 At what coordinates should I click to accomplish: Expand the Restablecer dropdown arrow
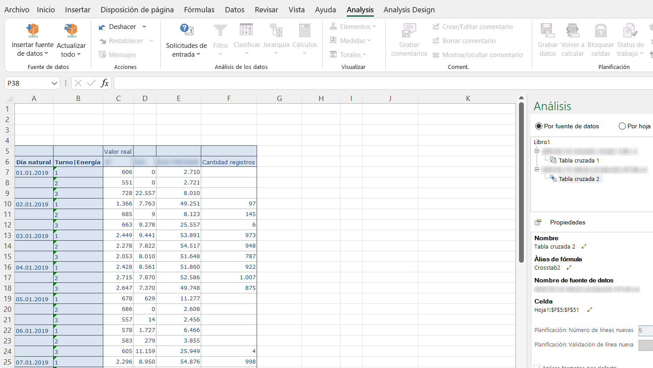151,41
